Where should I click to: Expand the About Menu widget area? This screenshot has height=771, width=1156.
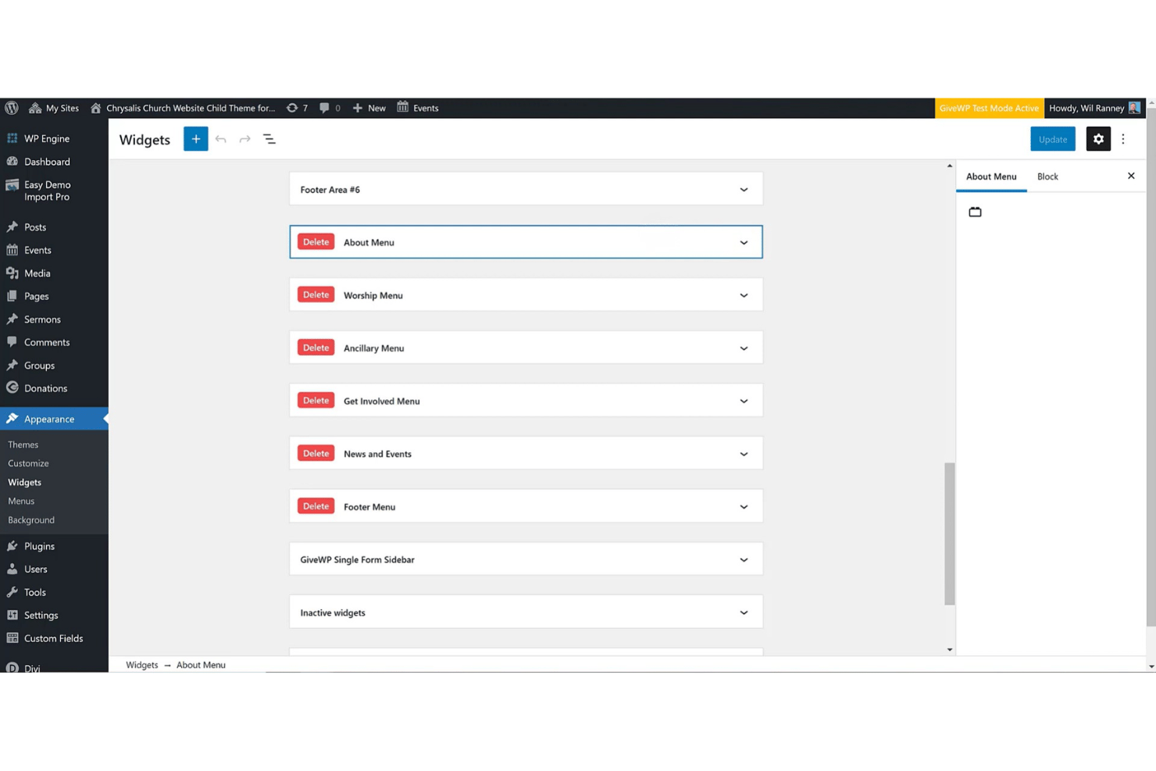pos(744,242)
